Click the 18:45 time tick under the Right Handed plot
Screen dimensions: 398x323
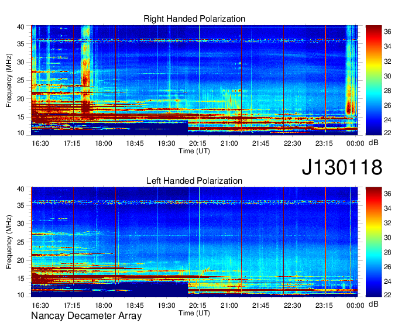pyautogui.click(x=135, y=143)
